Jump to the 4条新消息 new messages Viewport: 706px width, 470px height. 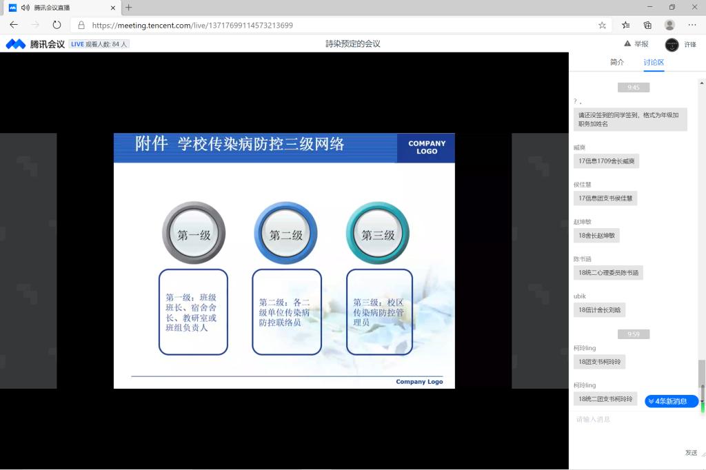672,401
